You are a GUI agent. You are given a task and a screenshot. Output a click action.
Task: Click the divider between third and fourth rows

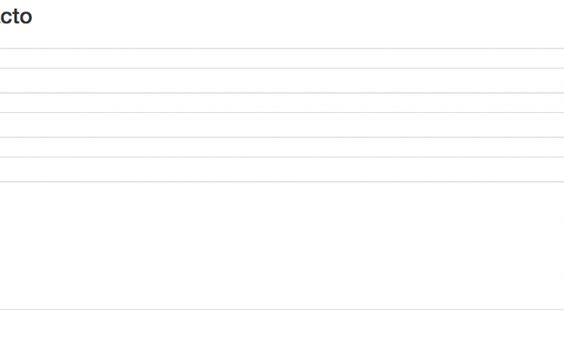[282, 113]
